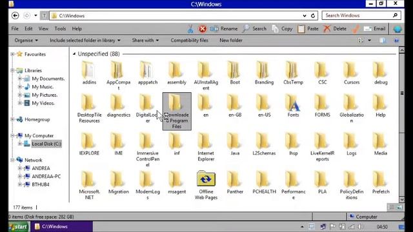
Task: Open the address bar history dropdown
Action: point(305,15)
